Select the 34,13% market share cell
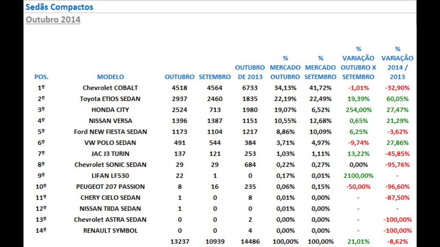 285,88
